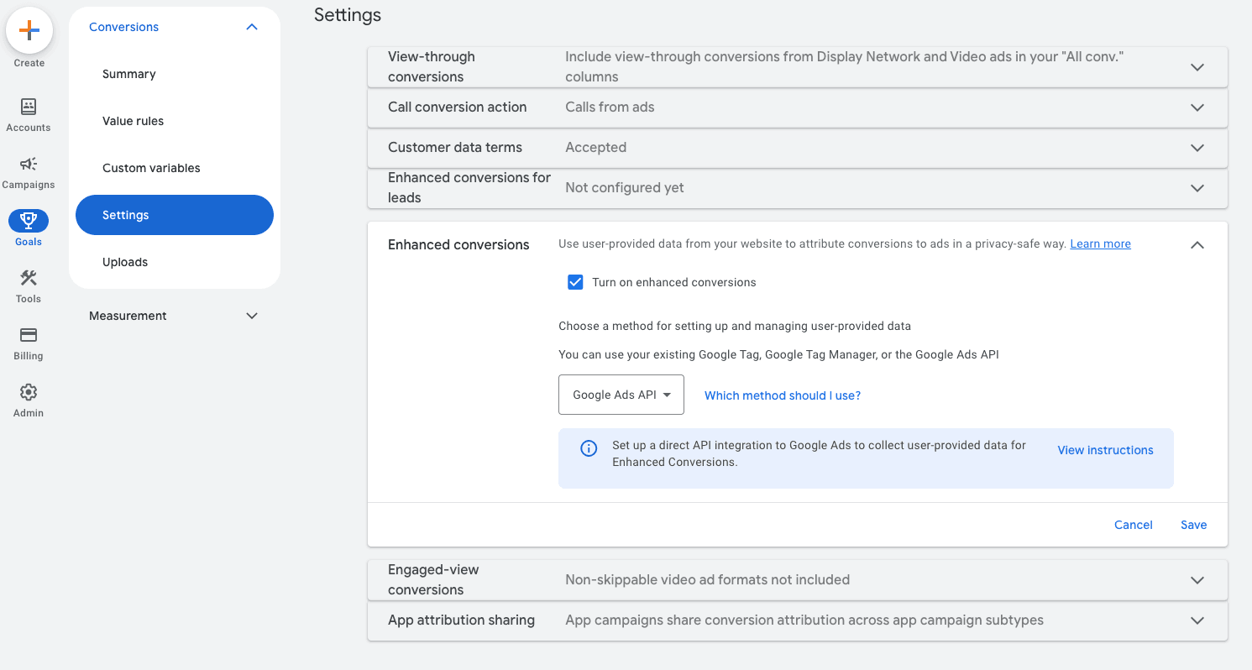The height and width of the screenshot is (670, 1252).
Task: Expand Customer data terms row chevron
Action: (1197, 148)
